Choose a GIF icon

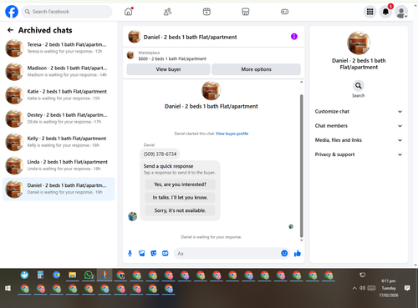[166, 254]
